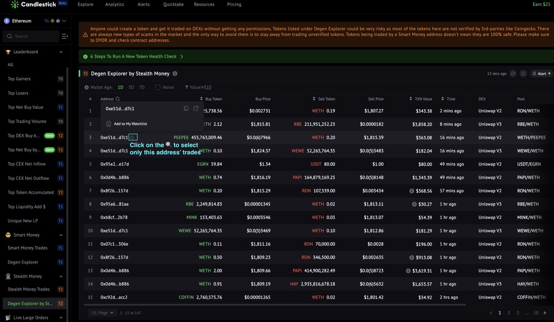Click the sort arrows on Time column

coord(443,99)
